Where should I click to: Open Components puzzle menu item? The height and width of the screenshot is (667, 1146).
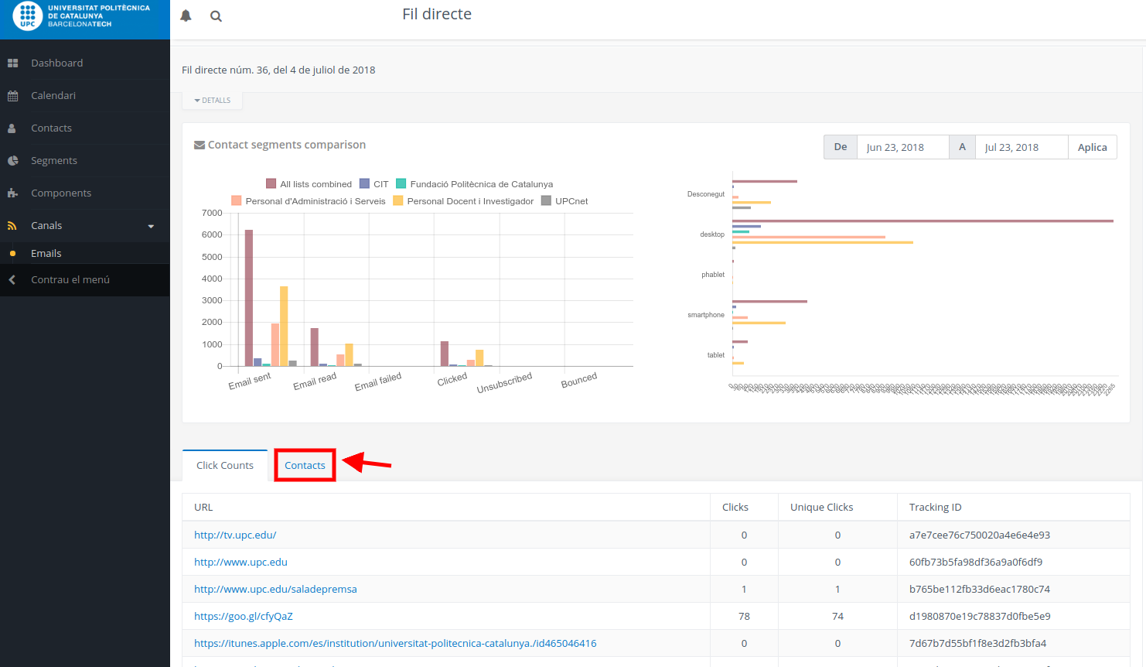(x=61, y=193)
